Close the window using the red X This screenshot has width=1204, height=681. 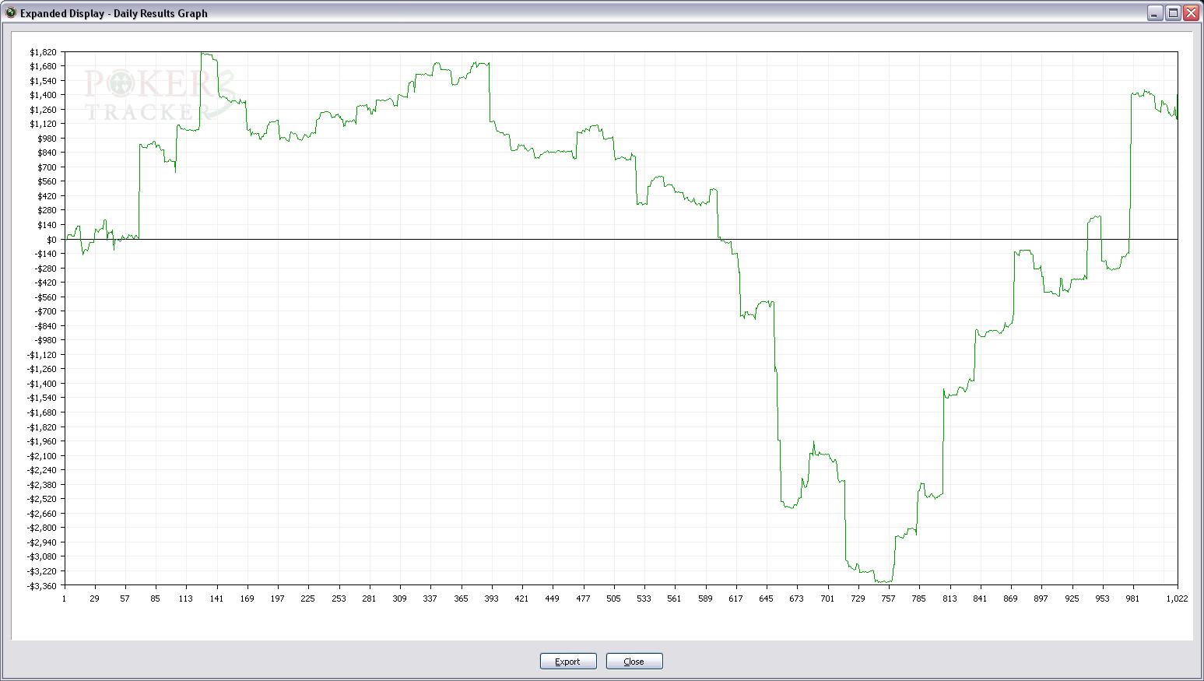1191,12
